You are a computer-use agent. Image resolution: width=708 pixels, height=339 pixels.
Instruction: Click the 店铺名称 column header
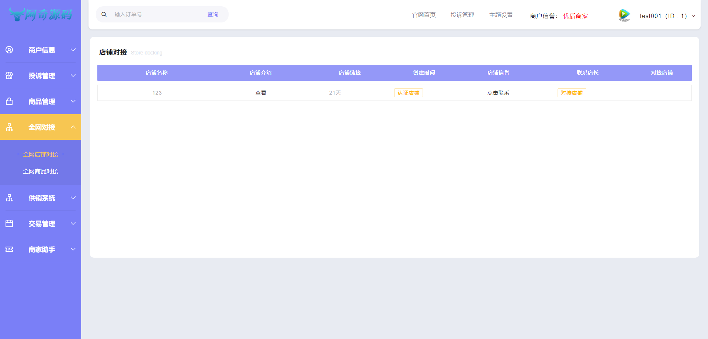coord(157,73)
